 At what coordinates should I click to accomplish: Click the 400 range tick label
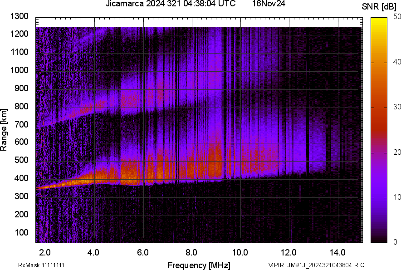coord(21,178)
